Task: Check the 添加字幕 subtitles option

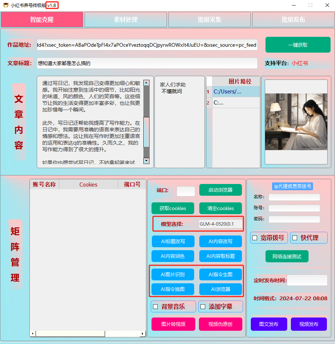Action: [202, 306]
